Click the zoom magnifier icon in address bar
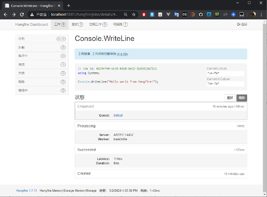The width and height of the screenshot is (267, 197). tap(125, 14)
